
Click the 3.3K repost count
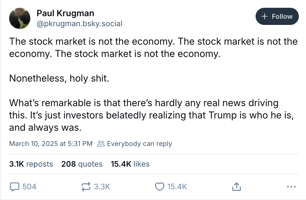click(102, 187)
